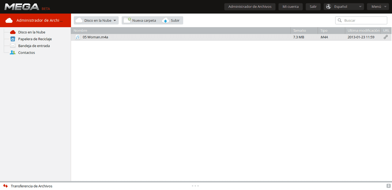The image size is (392, 190).
Task: Click the Subir upload button
Action: tap(171, 21)
